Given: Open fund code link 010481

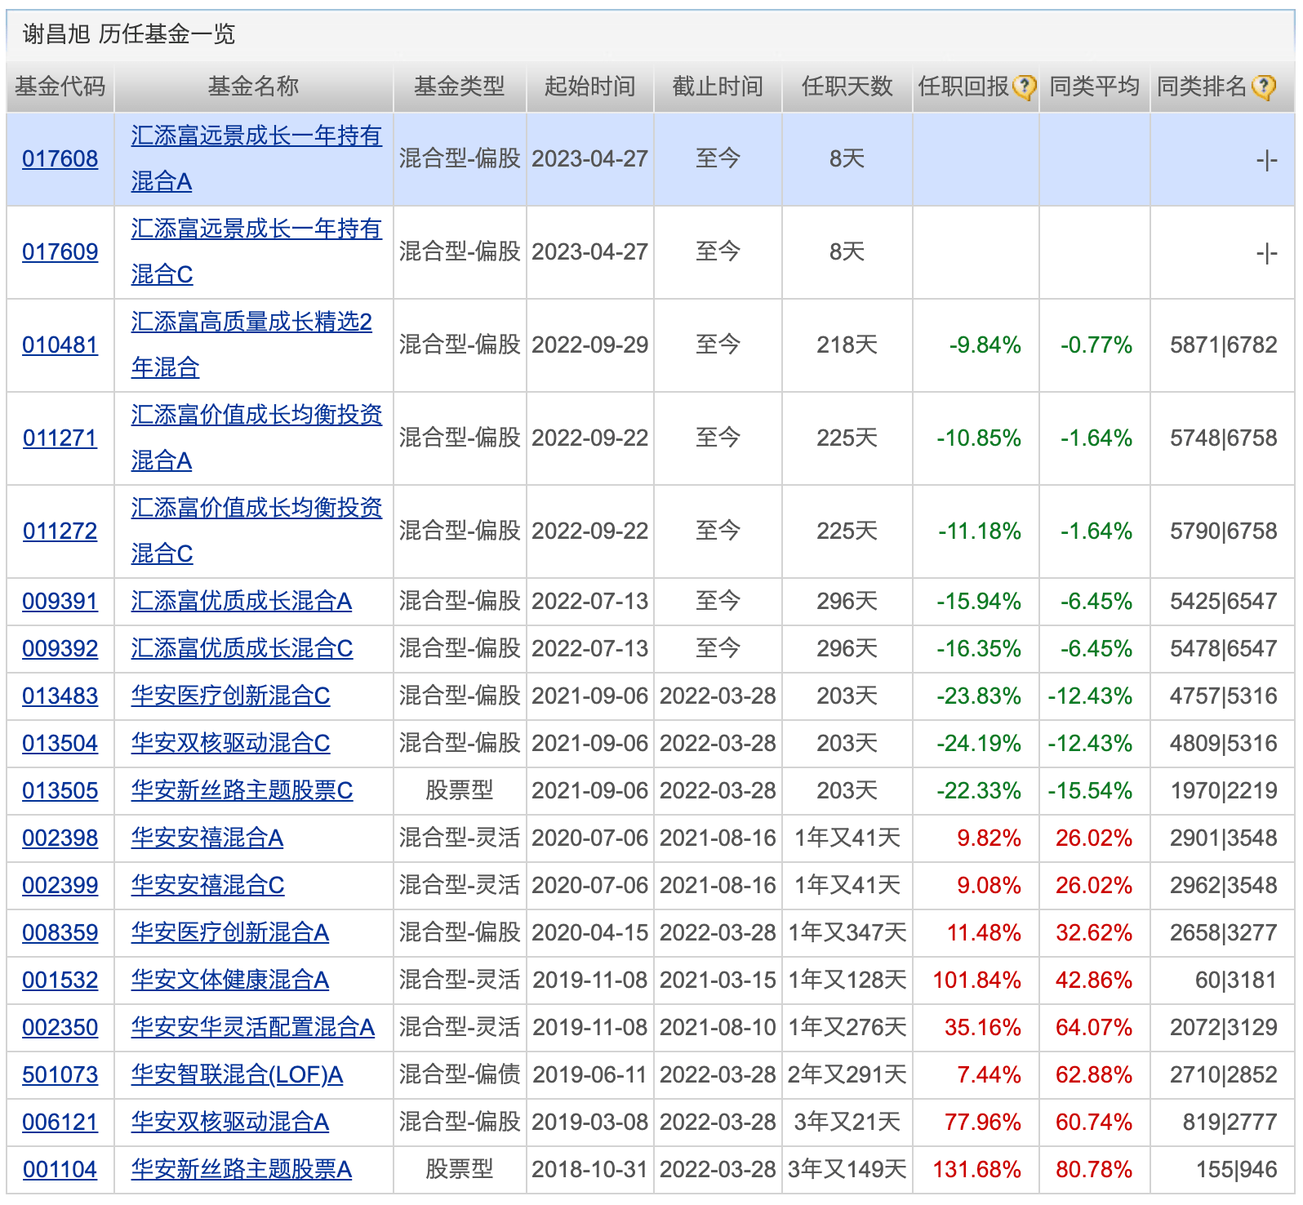Looking at the screenshot, I should [60, 345].
